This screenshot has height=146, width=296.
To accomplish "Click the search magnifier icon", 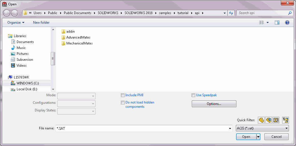I will (x=290, y=13).
